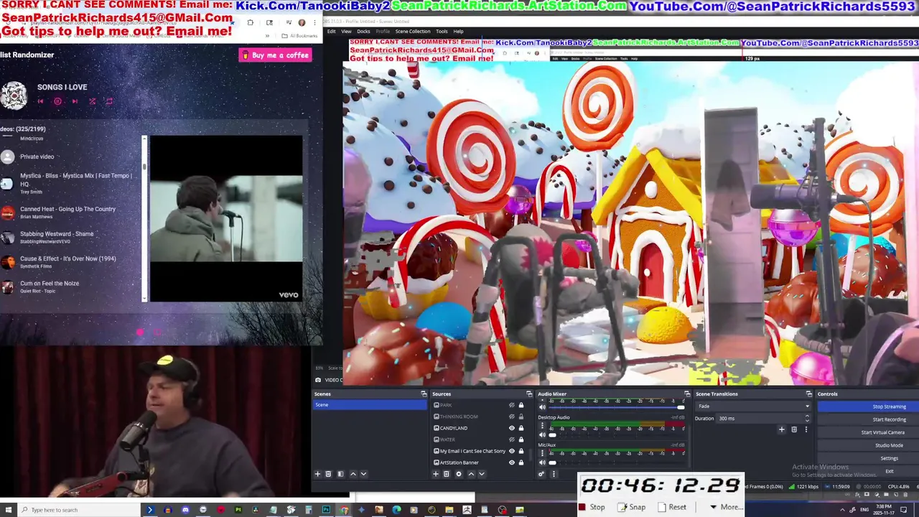Unlock the PARK source
This screenshot has width=919, height=517.
[521, 406]
